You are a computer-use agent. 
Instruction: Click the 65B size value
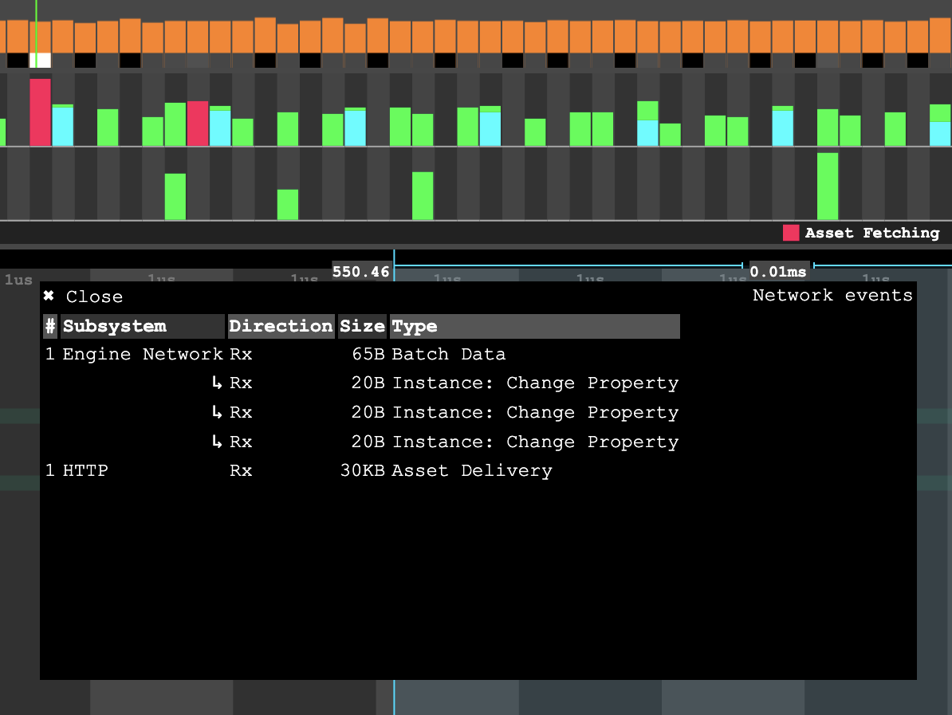(368, 354)
